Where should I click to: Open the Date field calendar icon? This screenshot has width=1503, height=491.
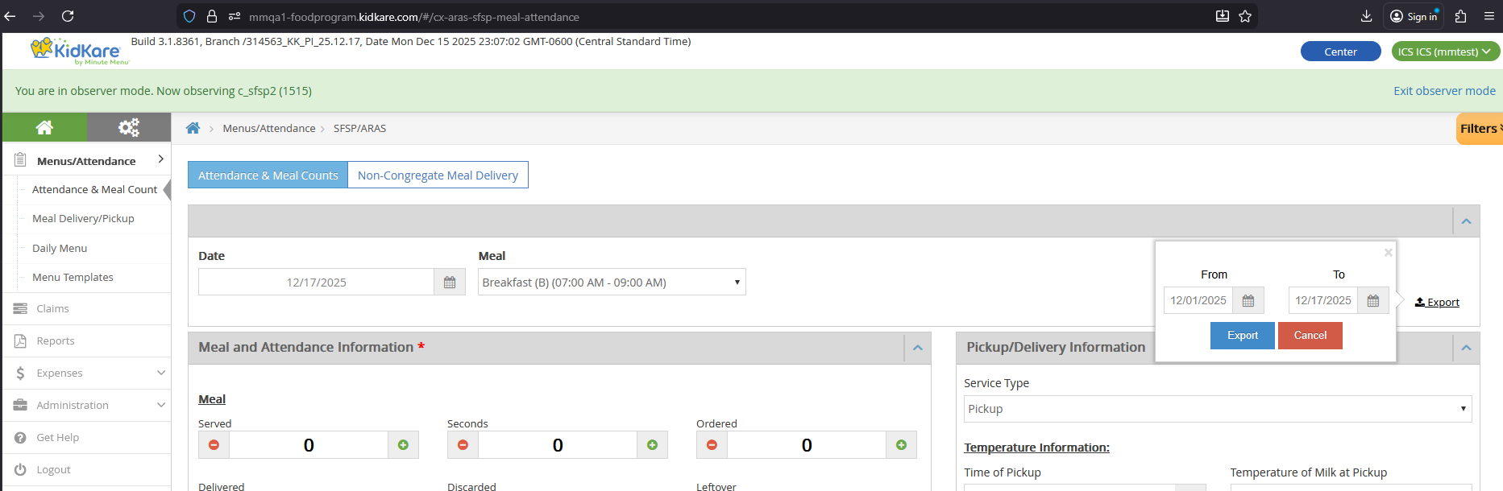pyautogui.click(x=450, y=283)
